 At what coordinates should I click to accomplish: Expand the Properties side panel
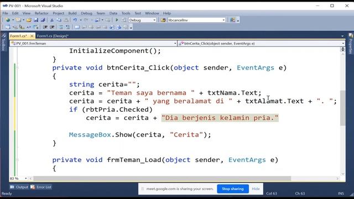click(x=351, y=44)
